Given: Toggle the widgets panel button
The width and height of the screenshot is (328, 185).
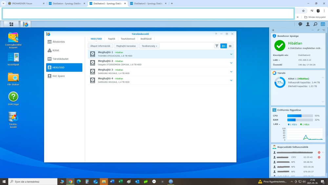Looking at the screenshot, I should click(x=323, y=24).
